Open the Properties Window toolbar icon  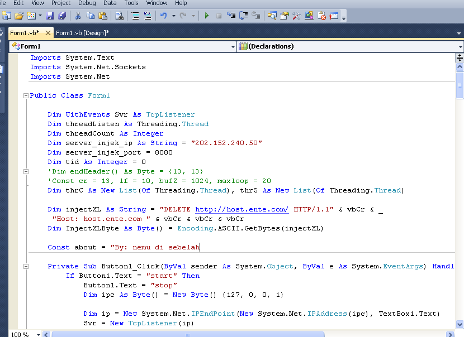pos(285,16)
